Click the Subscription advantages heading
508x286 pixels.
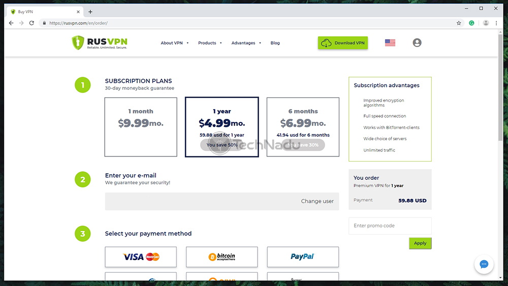click(x=387, y=85)
